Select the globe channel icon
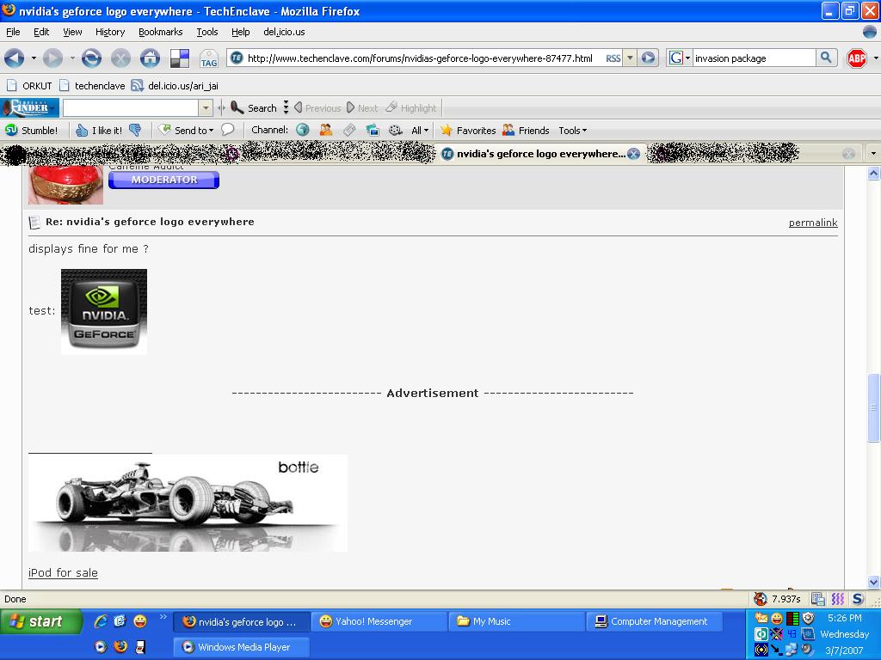This screenshot has width=881, height=660. 303,130
